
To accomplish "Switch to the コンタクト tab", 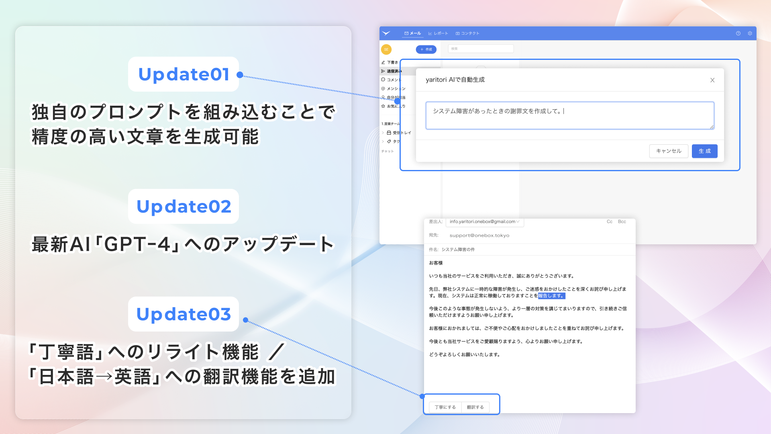I will tap(467, 33).
